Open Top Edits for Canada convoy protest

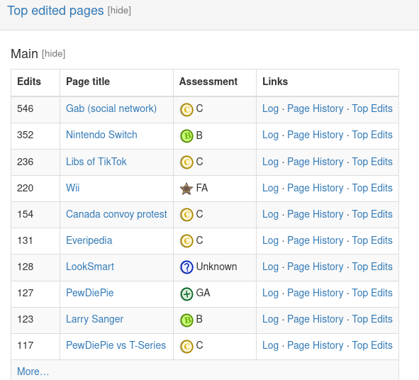[x=372, y=214]
